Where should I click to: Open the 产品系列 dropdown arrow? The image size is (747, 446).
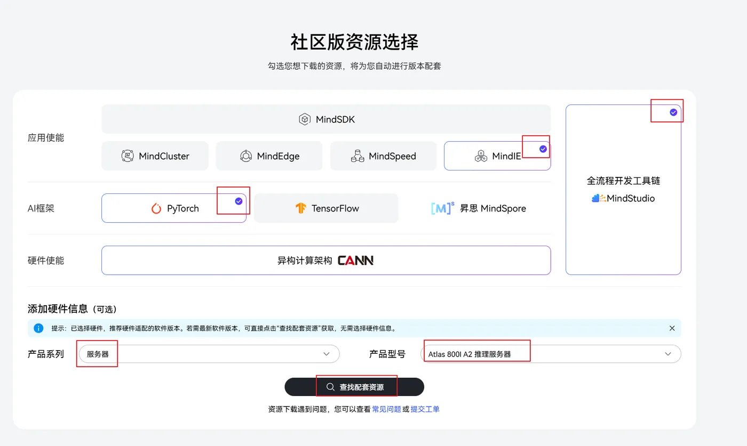327,354
